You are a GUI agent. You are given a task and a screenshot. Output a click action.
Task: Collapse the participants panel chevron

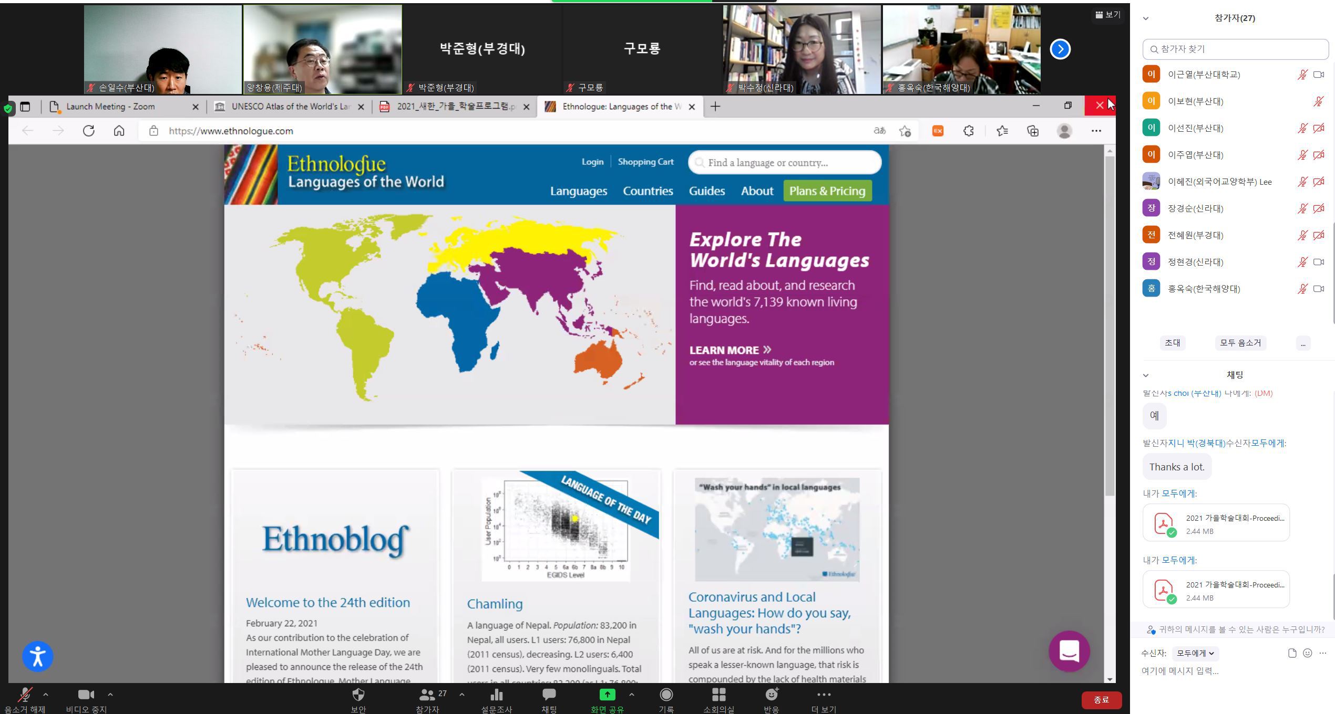click(1146, 18)
